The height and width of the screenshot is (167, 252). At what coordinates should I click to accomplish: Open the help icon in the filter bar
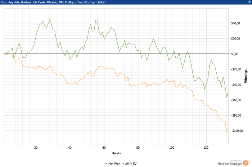point(250,2)
